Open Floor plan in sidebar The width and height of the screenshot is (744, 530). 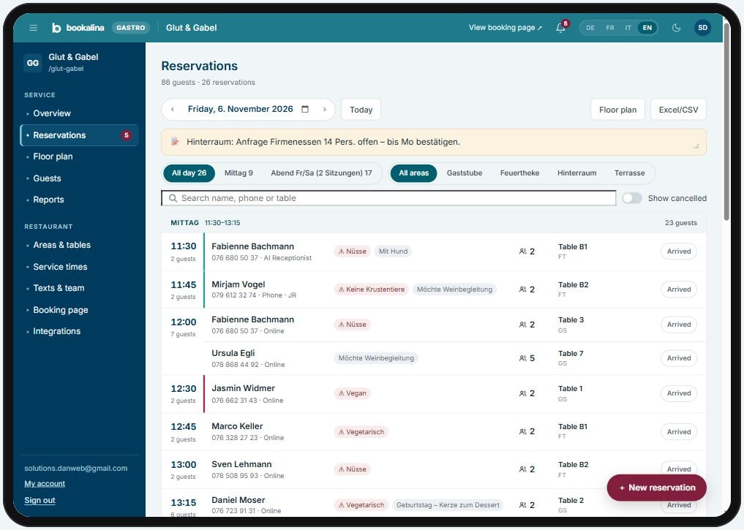[x=79, y=156]
